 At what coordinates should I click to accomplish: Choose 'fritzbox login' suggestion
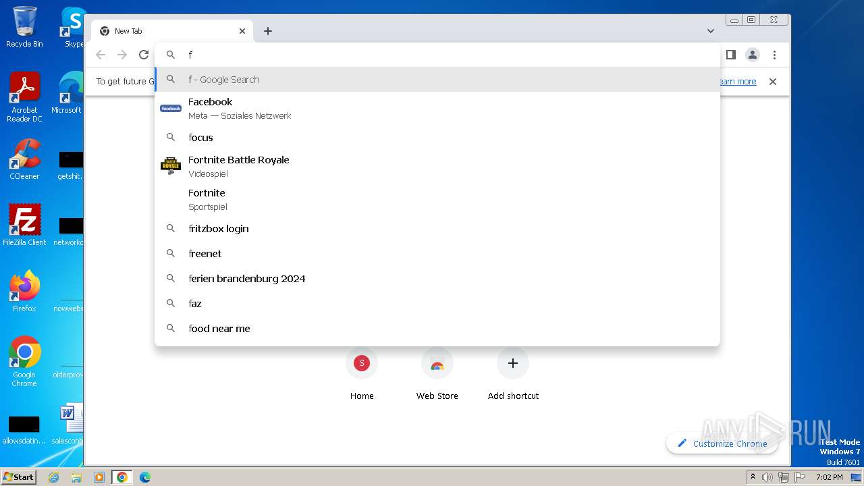[437, 229]
